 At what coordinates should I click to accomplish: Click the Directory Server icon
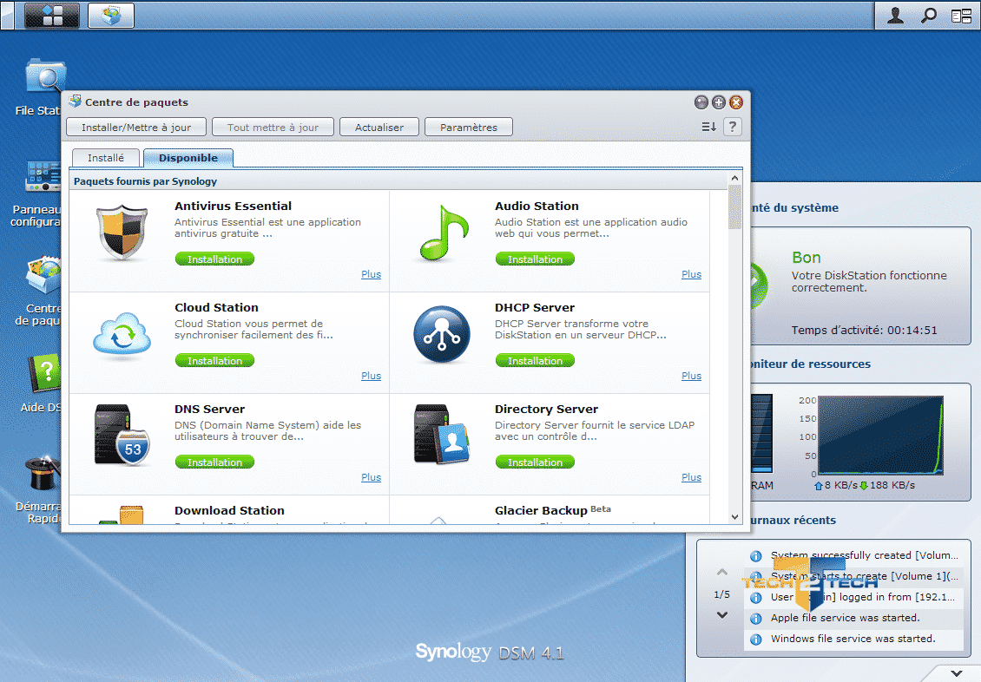(x=442, y=434)
